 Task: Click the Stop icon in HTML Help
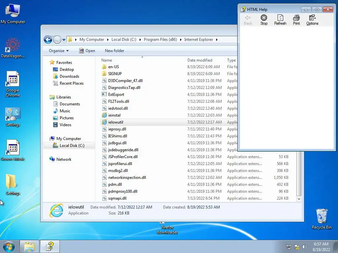pyautogui.click(x=264, y=18)
